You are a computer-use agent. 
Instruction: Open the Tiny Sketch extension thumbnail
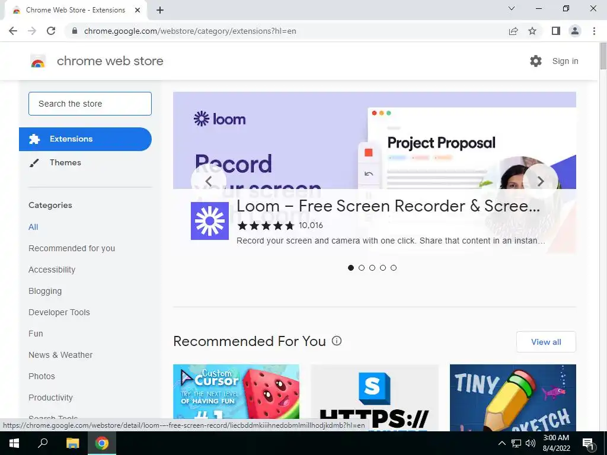pos(513,398)
